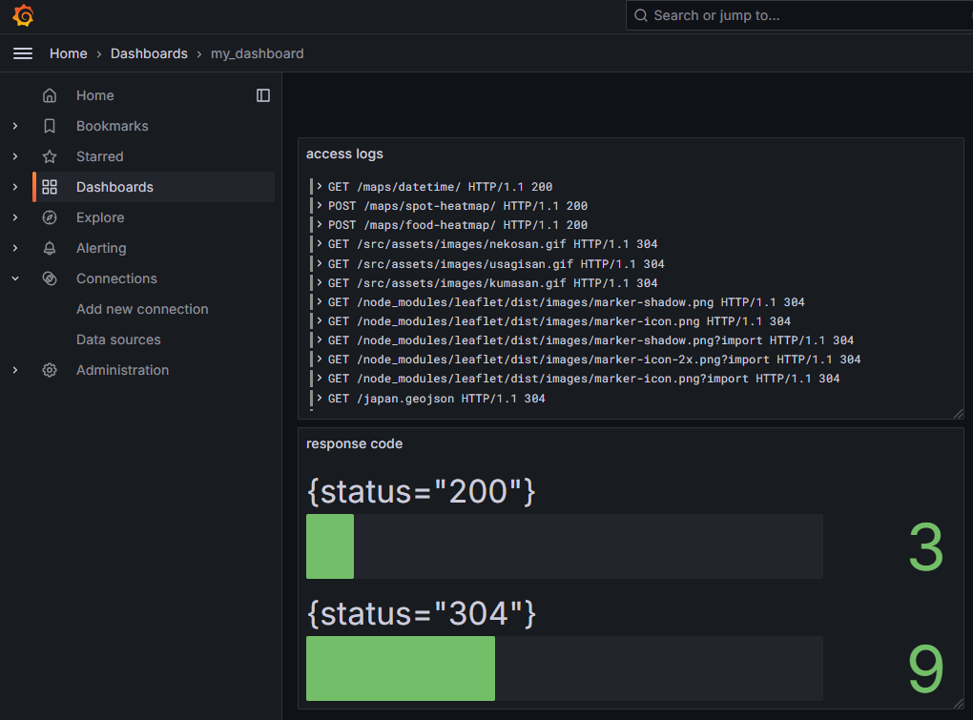Image resolution: width=973 pixels, height=720 pixels.
Task: Expand the POST /maps/food-heatmap/ log row
Action: pyautogui.click(x=320, y=224)
